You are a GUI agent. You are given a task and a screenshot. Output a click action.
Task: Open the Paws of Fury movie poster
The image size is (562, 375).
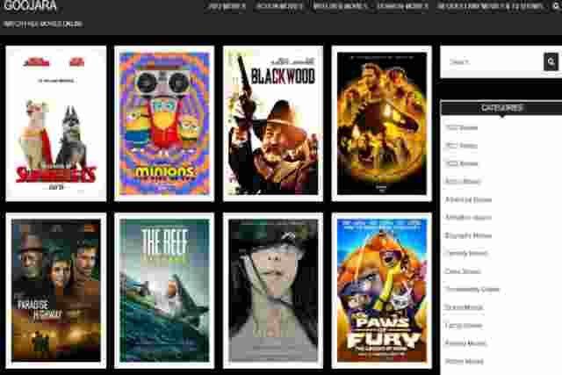(382, 291)
